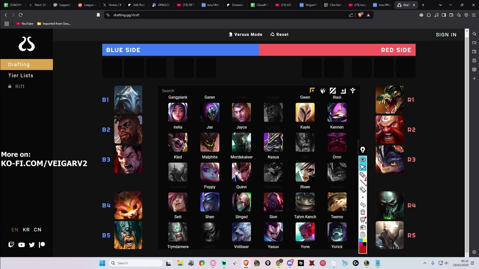Go back to the previous page

tap(6, 15)
